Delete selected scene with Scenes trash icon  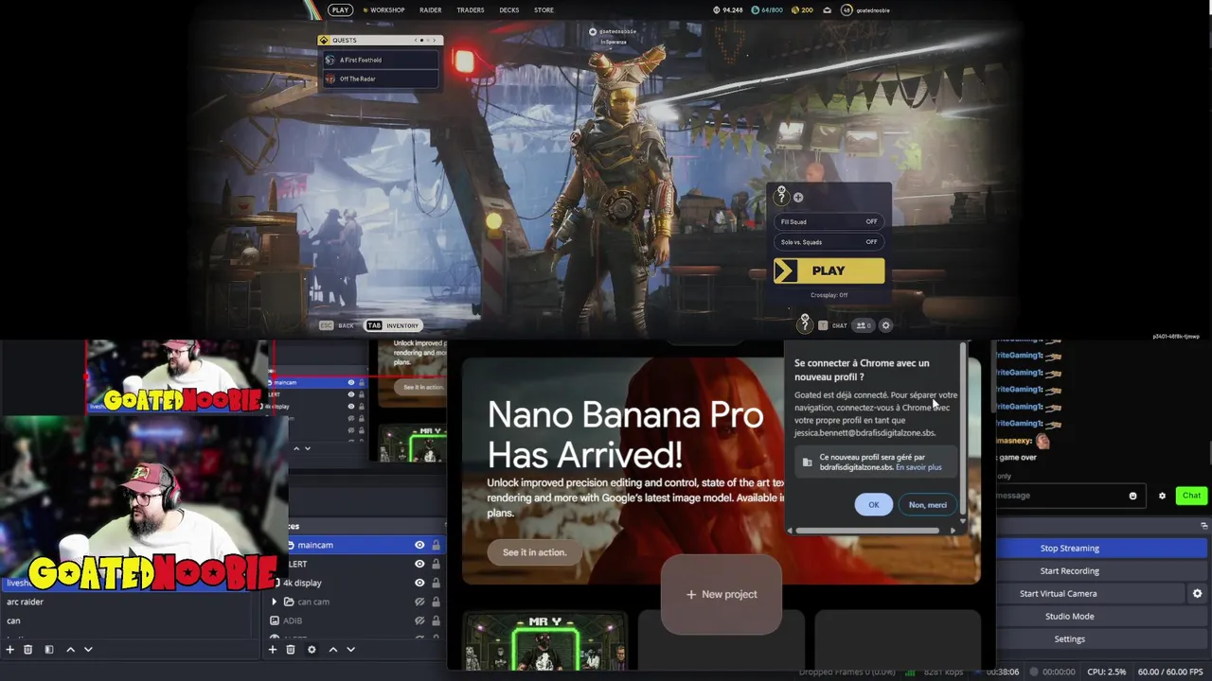[27, 650]
